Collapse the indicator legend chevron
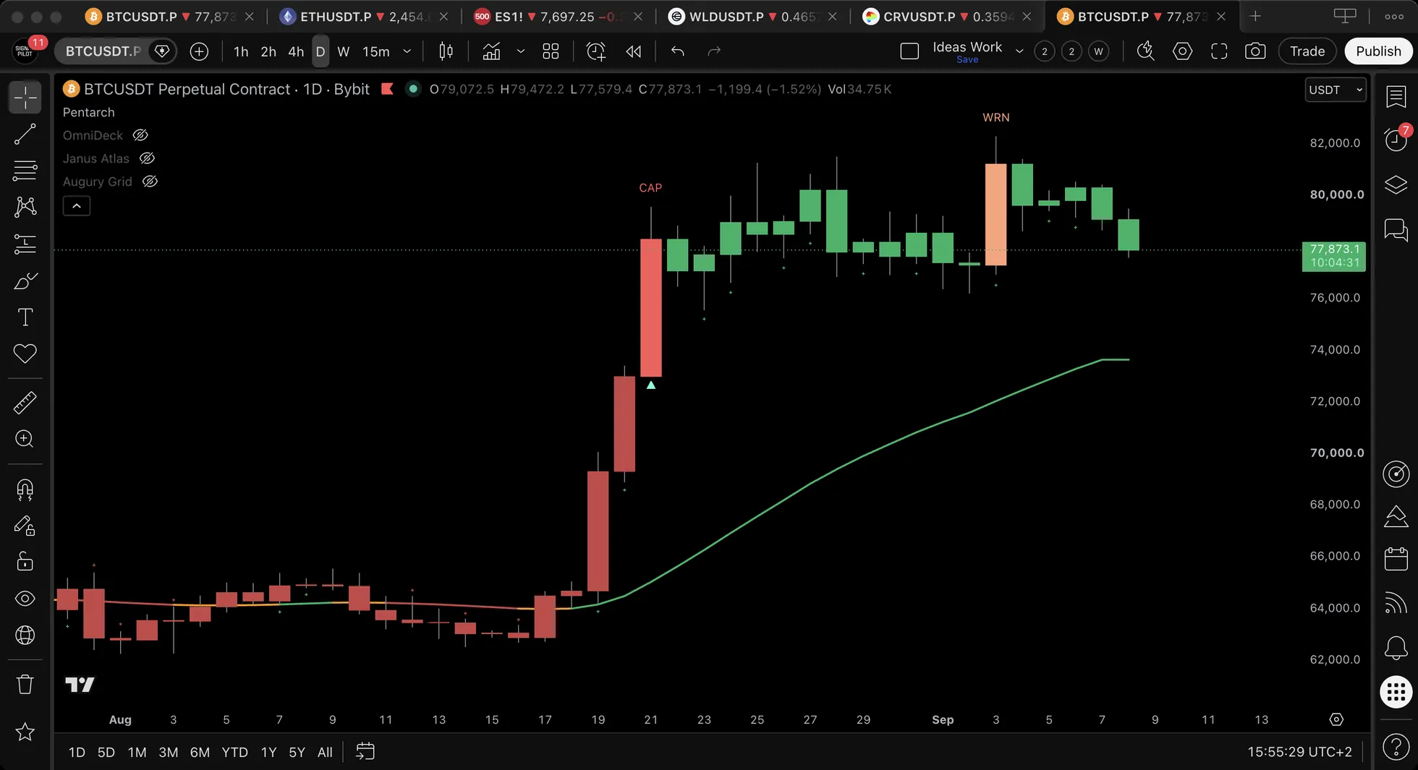The width and height of the screenshot is (1418, 770). (77, 206)
